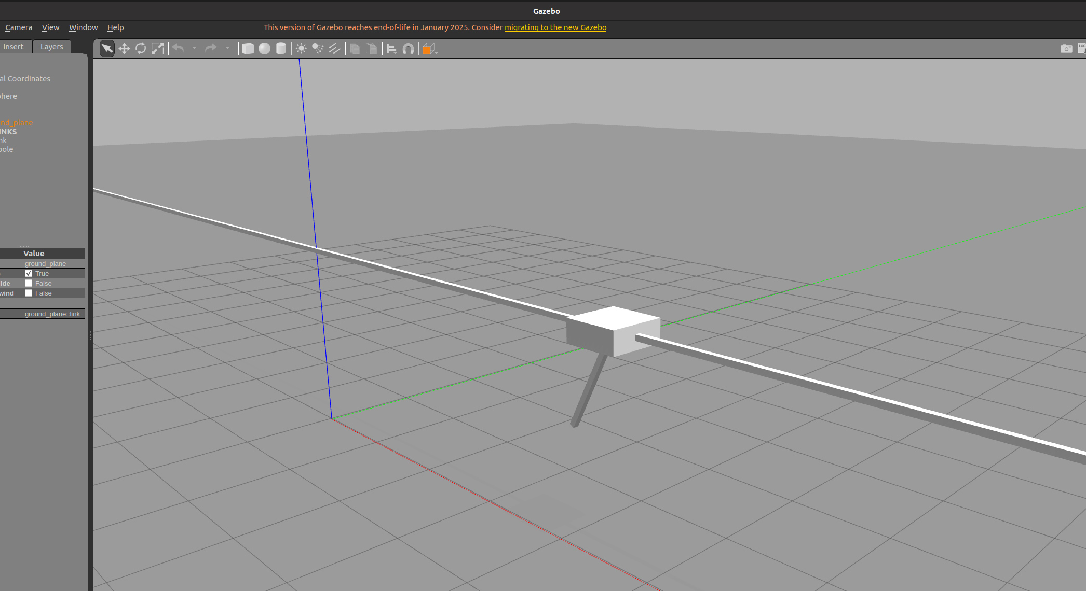Toggle the False checkbox beside 'wind'
The height and width of the screenshot is (591, 1086).
[29, 293]
